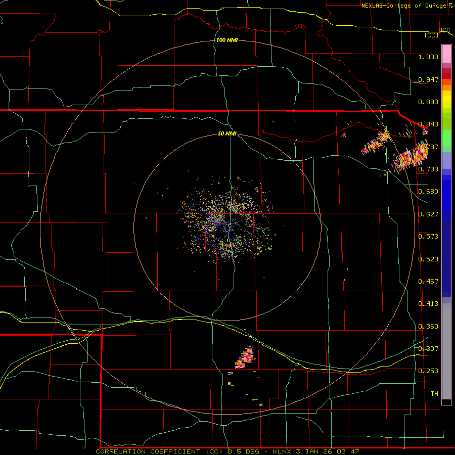
Task: Pick the orange color band on the scale
Action: point(446,87)
